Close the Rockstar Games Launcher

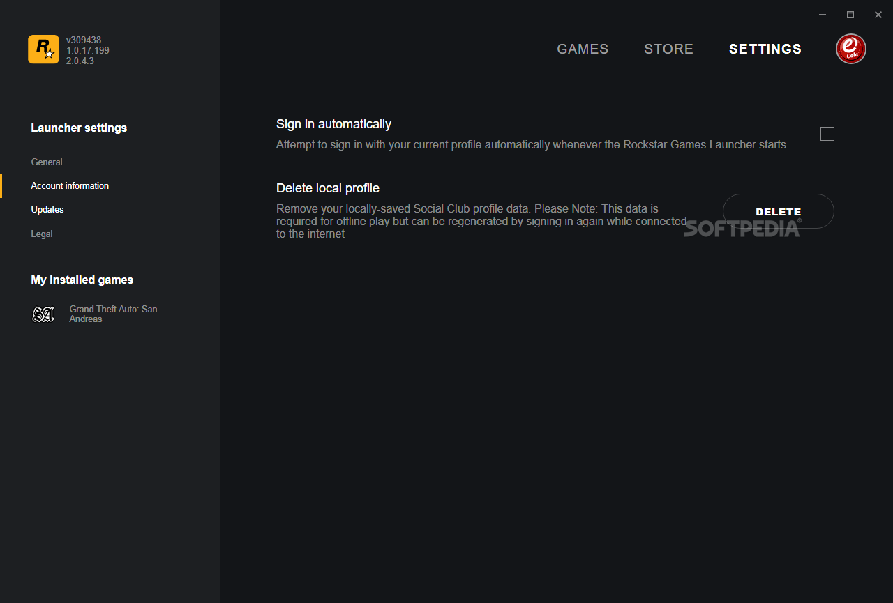click(x=878, y=15)
